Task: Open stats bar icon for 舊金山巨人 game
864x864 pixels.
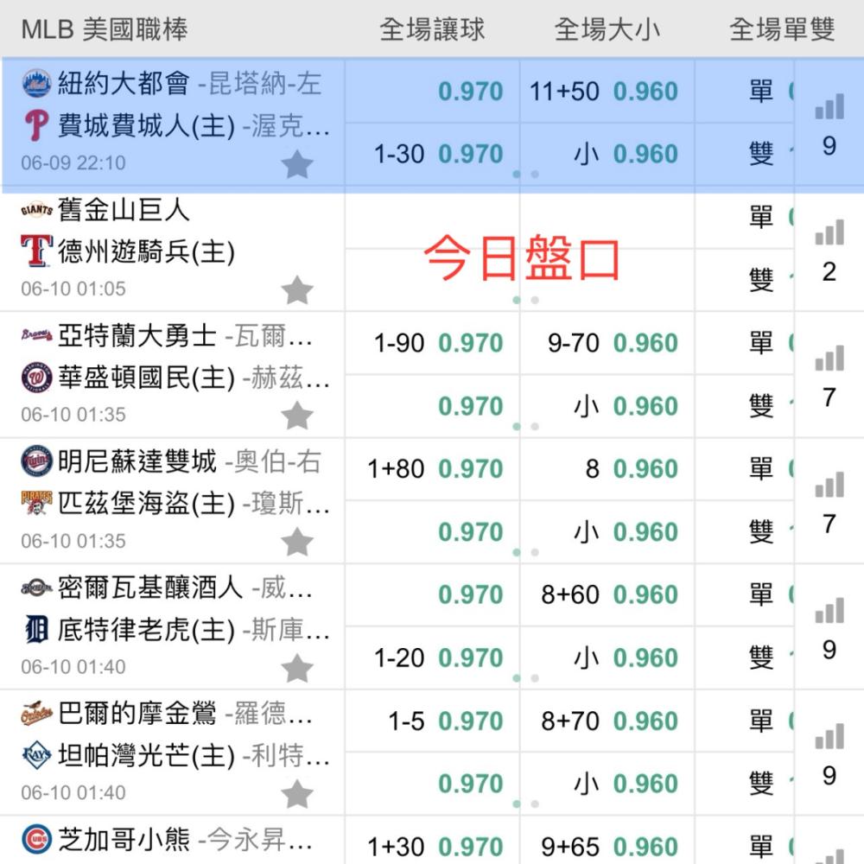Action: coord(829,232)
